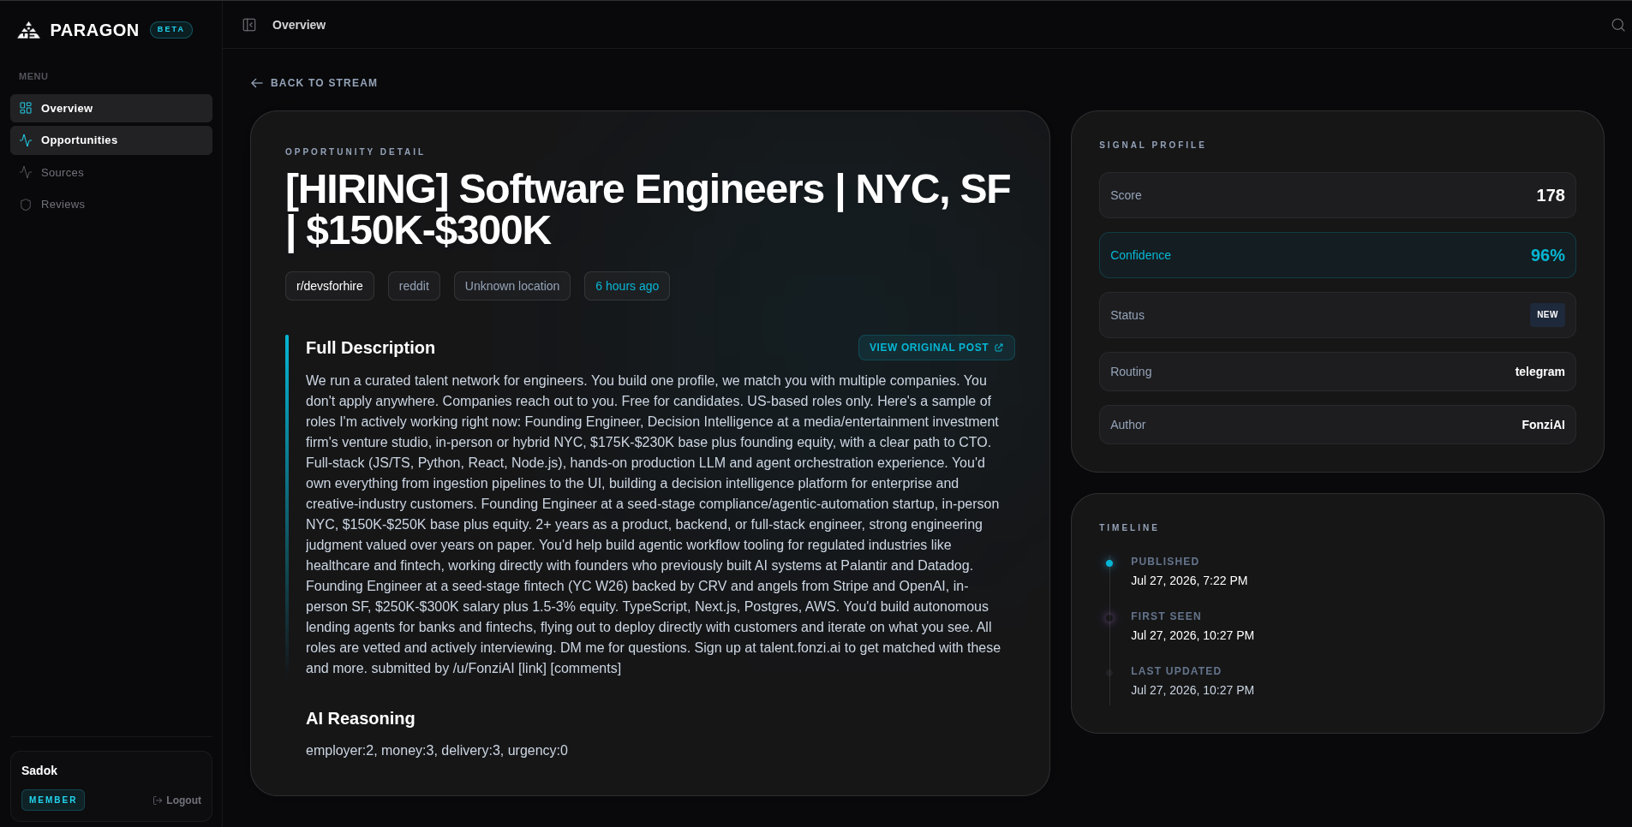Screen dimensions: 1632x827
Task: Click the PARAGON brand name
Action: pyautogui.click(x=94, y=30)
